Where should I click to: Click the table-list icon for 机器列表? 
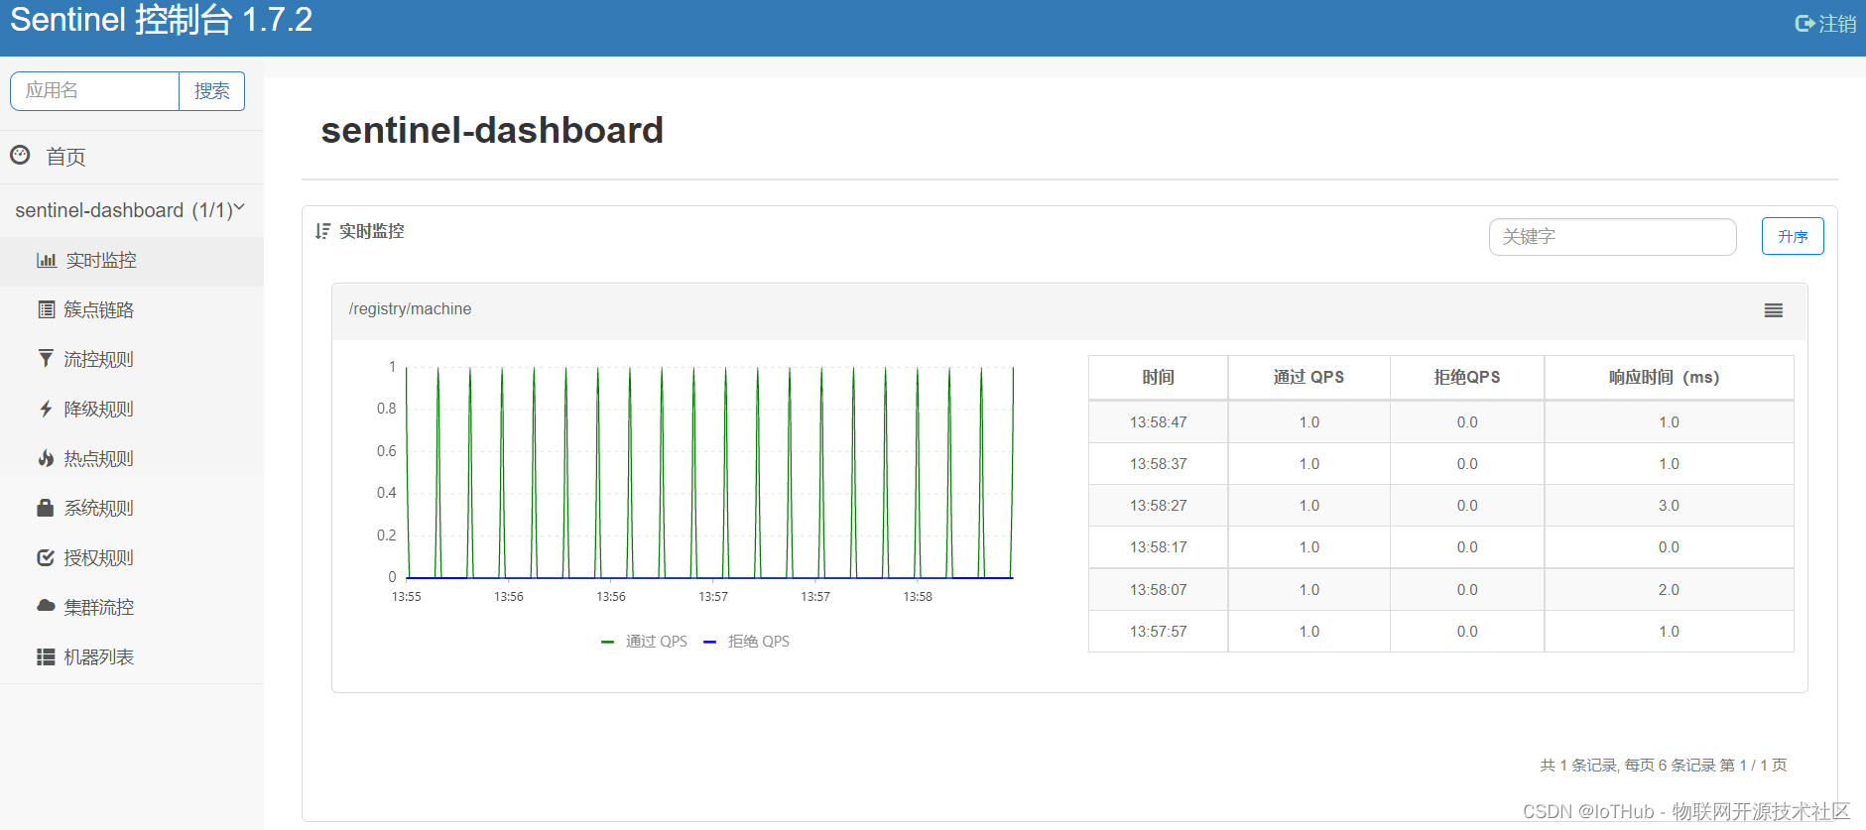tap(46, 656)
